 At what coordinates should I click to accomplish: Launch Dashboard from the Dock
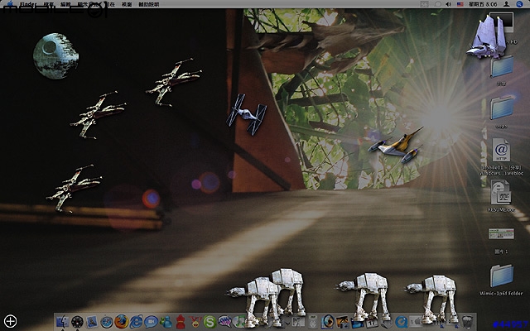click(x=77, y=322)
